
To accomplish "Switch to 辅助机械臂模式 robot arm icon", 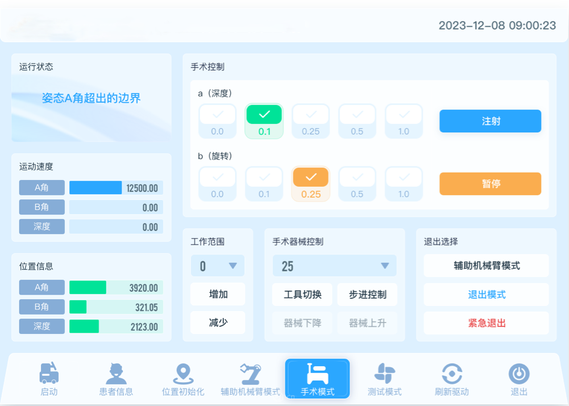I will (250, 374).
